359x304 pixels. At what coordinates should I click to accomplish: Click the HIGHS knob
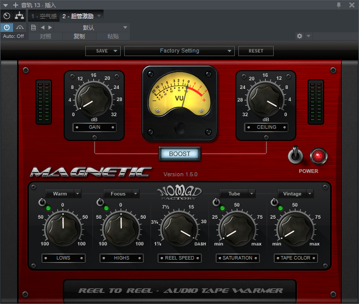coord(122,229)
